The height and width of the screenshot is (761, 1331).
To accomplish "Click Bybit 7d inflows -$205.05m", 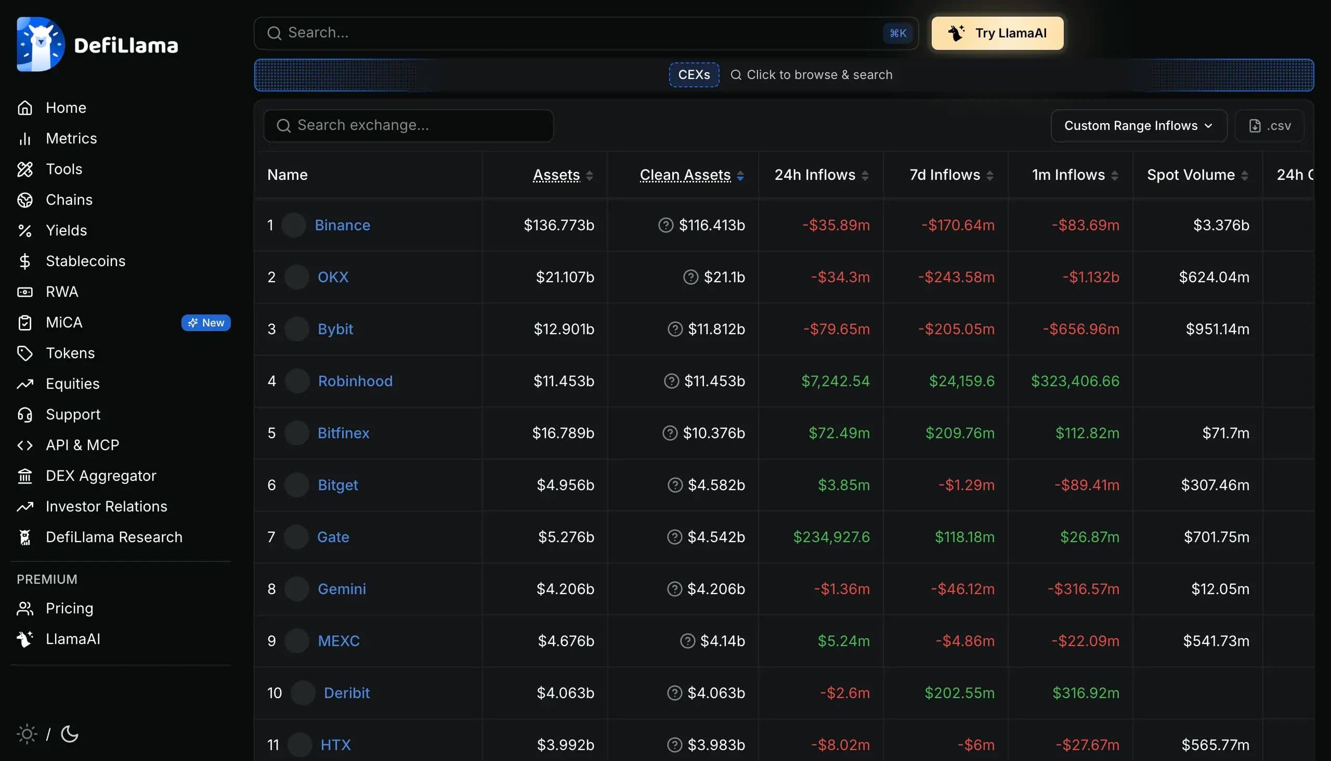I will pos(956,329).
